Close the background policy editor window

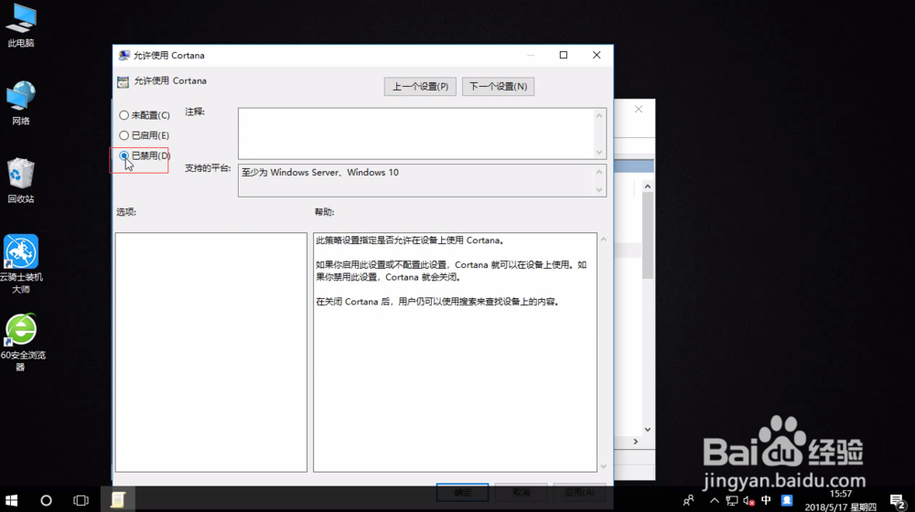coord(639,109)
